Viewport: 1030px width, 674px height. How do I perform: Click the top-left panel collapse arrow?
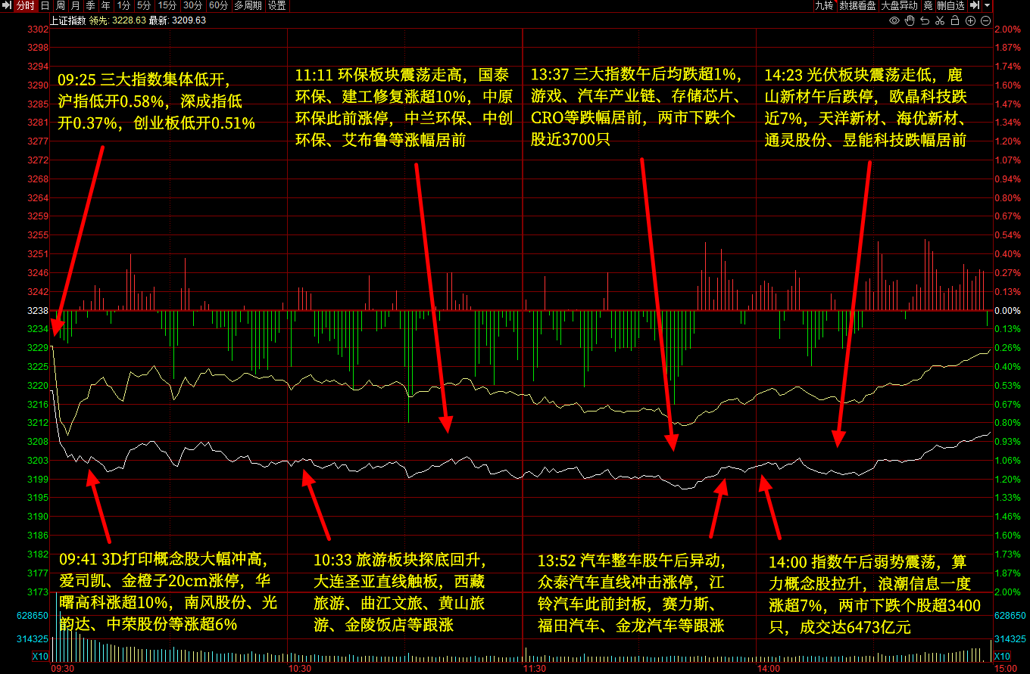pyautogui.click(x=6, y=5)
